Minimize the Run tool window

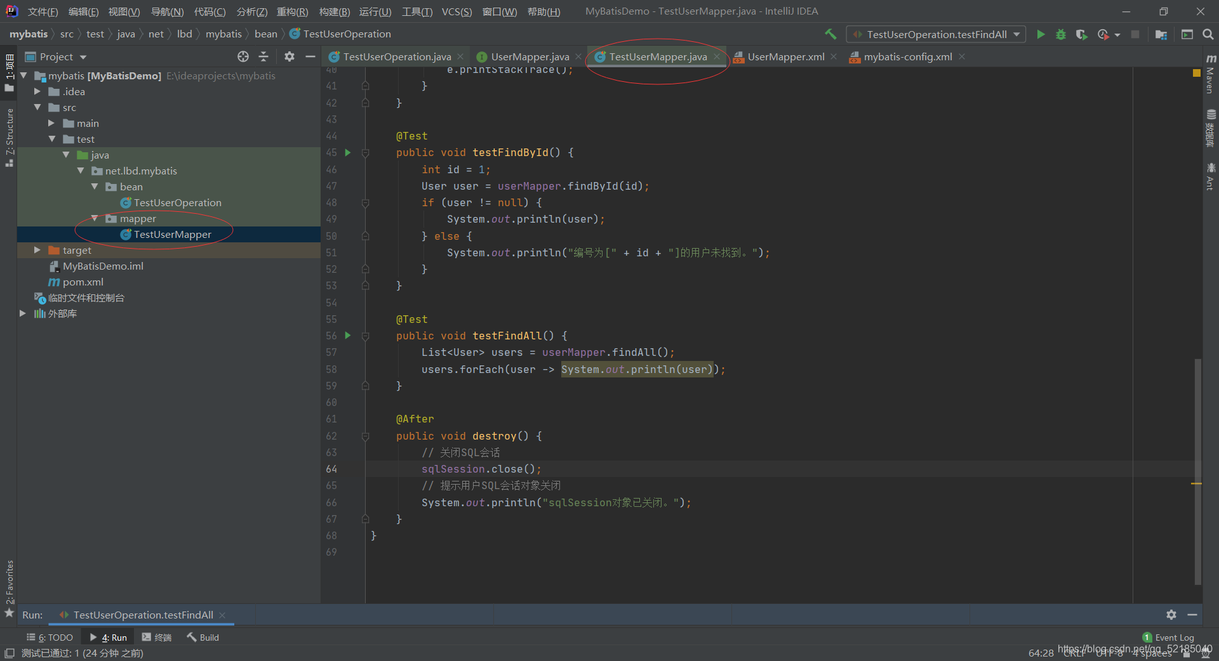pyautogui.click(x=1192, y=614)
